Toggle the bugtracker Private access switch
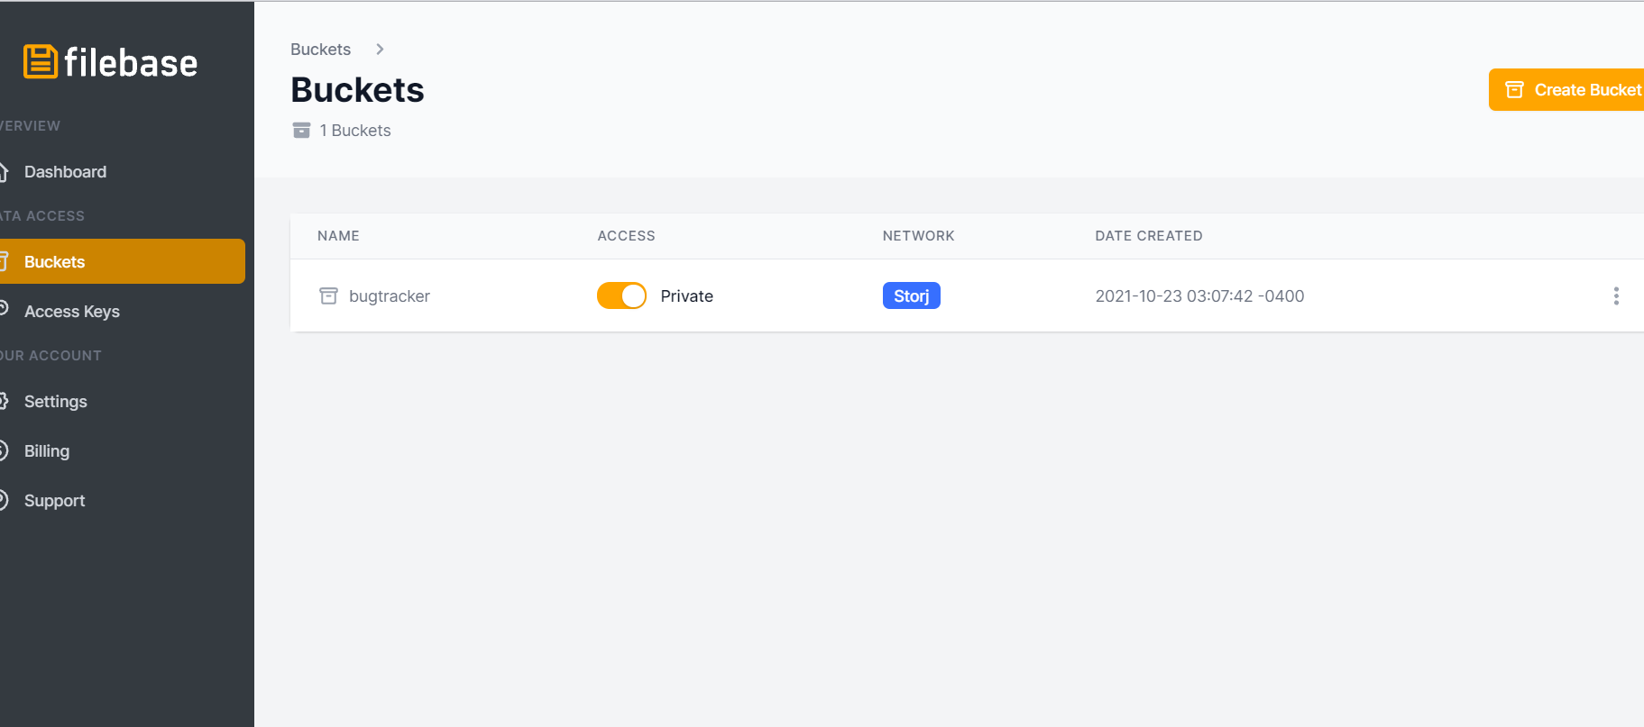Screen dimensions: 1644x727 click(x=621, y=295)
